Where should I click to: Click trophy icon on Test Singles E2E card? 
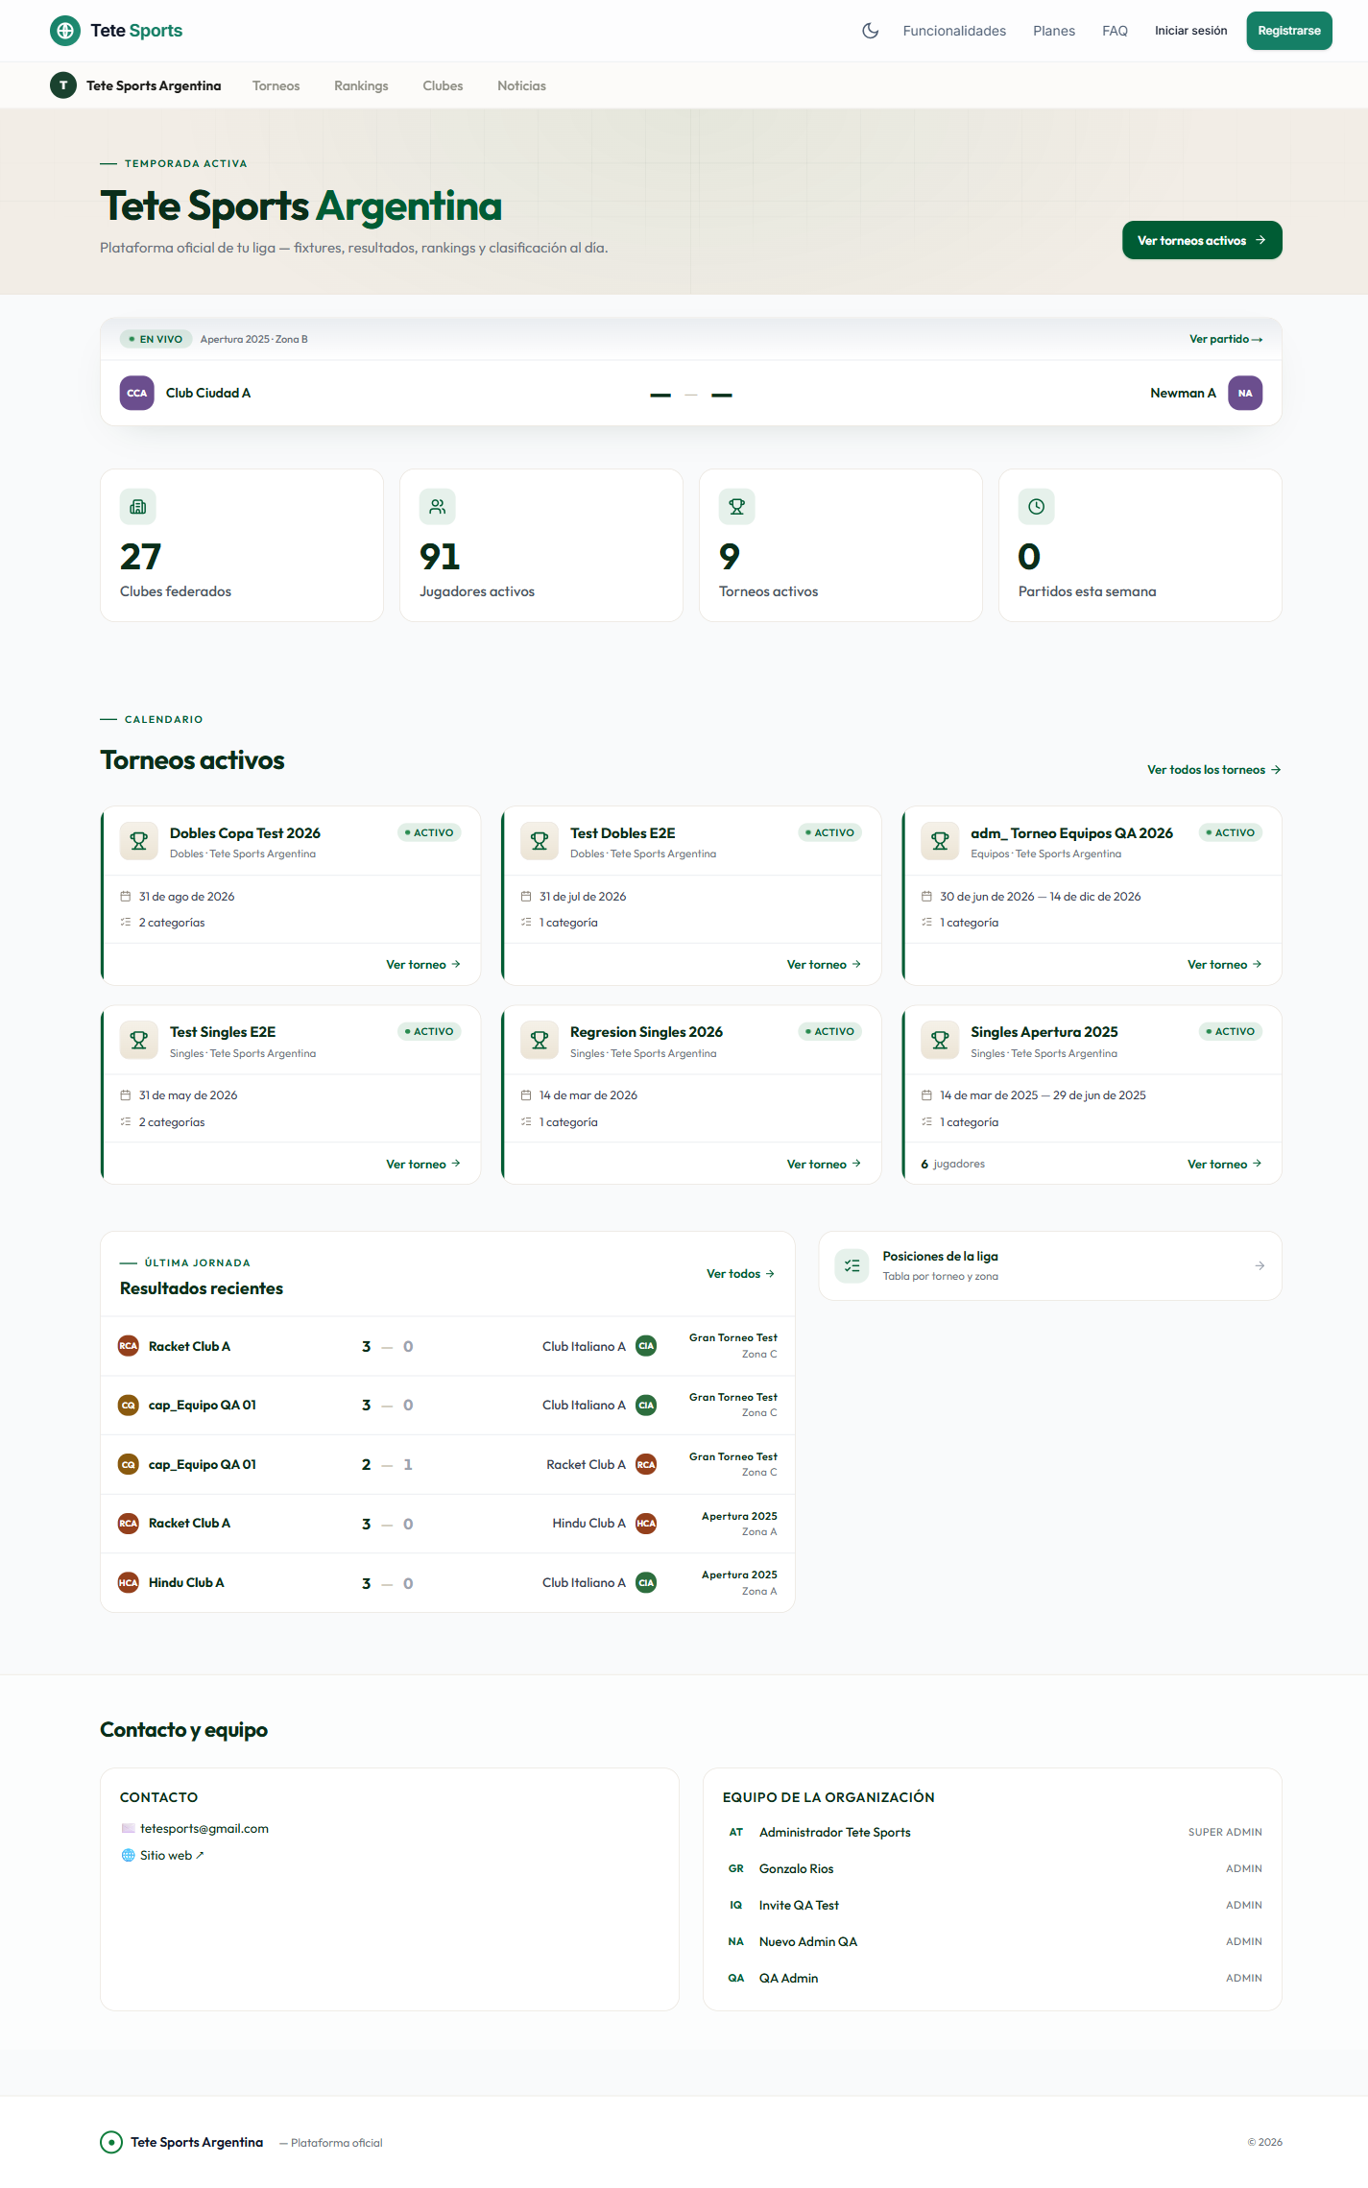coord(138,1041)
